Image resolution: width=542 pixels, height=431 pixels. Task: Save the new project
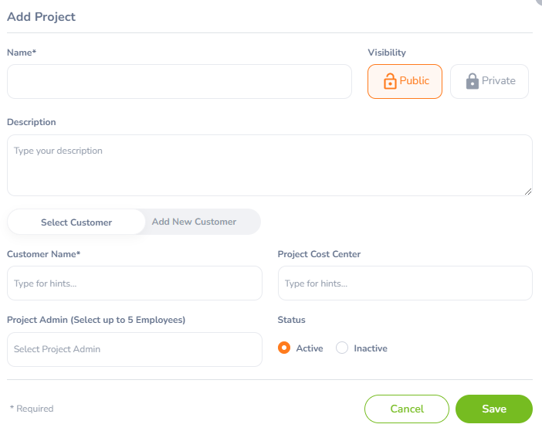(494, 409)
